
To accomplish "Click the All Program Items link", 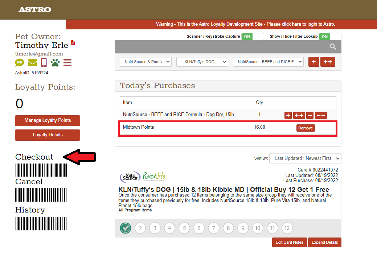I will pos(135,210).
